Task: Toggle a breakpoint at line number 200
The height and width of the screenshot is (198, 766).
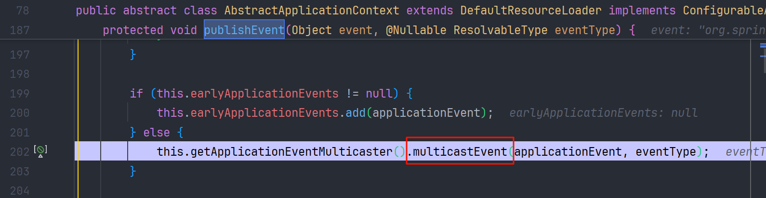Action: click(20, 113)
